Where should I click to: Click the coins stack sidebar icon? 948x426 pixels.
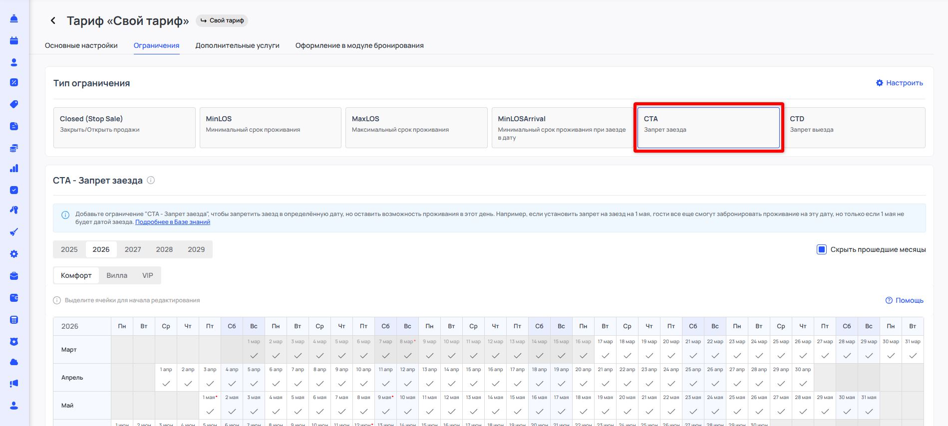coord(14,148)
